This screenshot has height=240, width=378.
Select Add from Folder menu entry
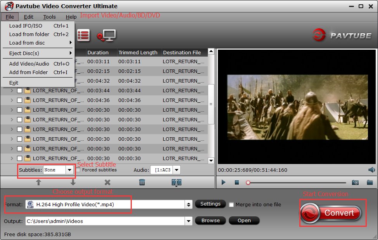point(38,72)
